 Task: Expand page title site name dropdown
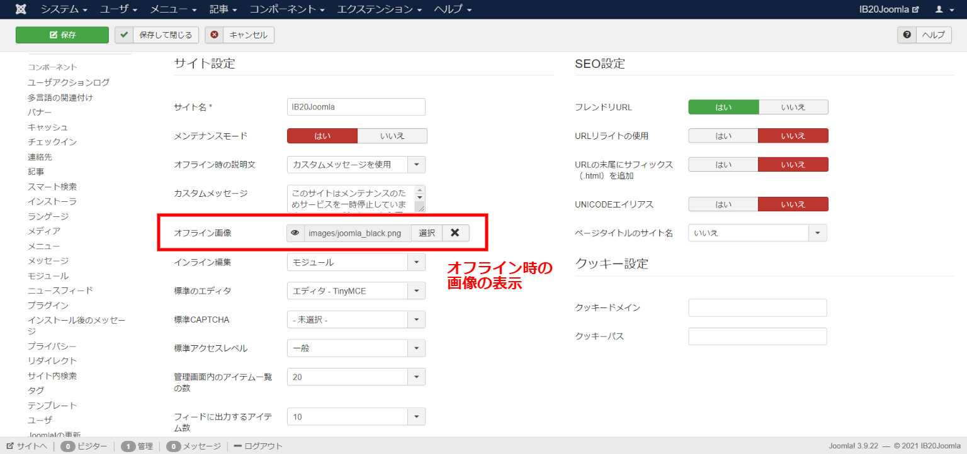coord(817,233)
